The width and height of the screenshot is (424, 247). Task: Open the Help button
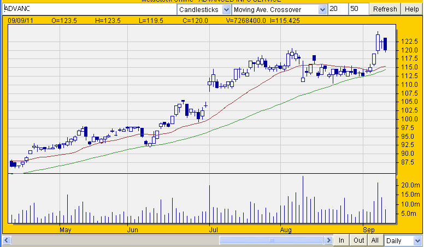click(411, 9)
